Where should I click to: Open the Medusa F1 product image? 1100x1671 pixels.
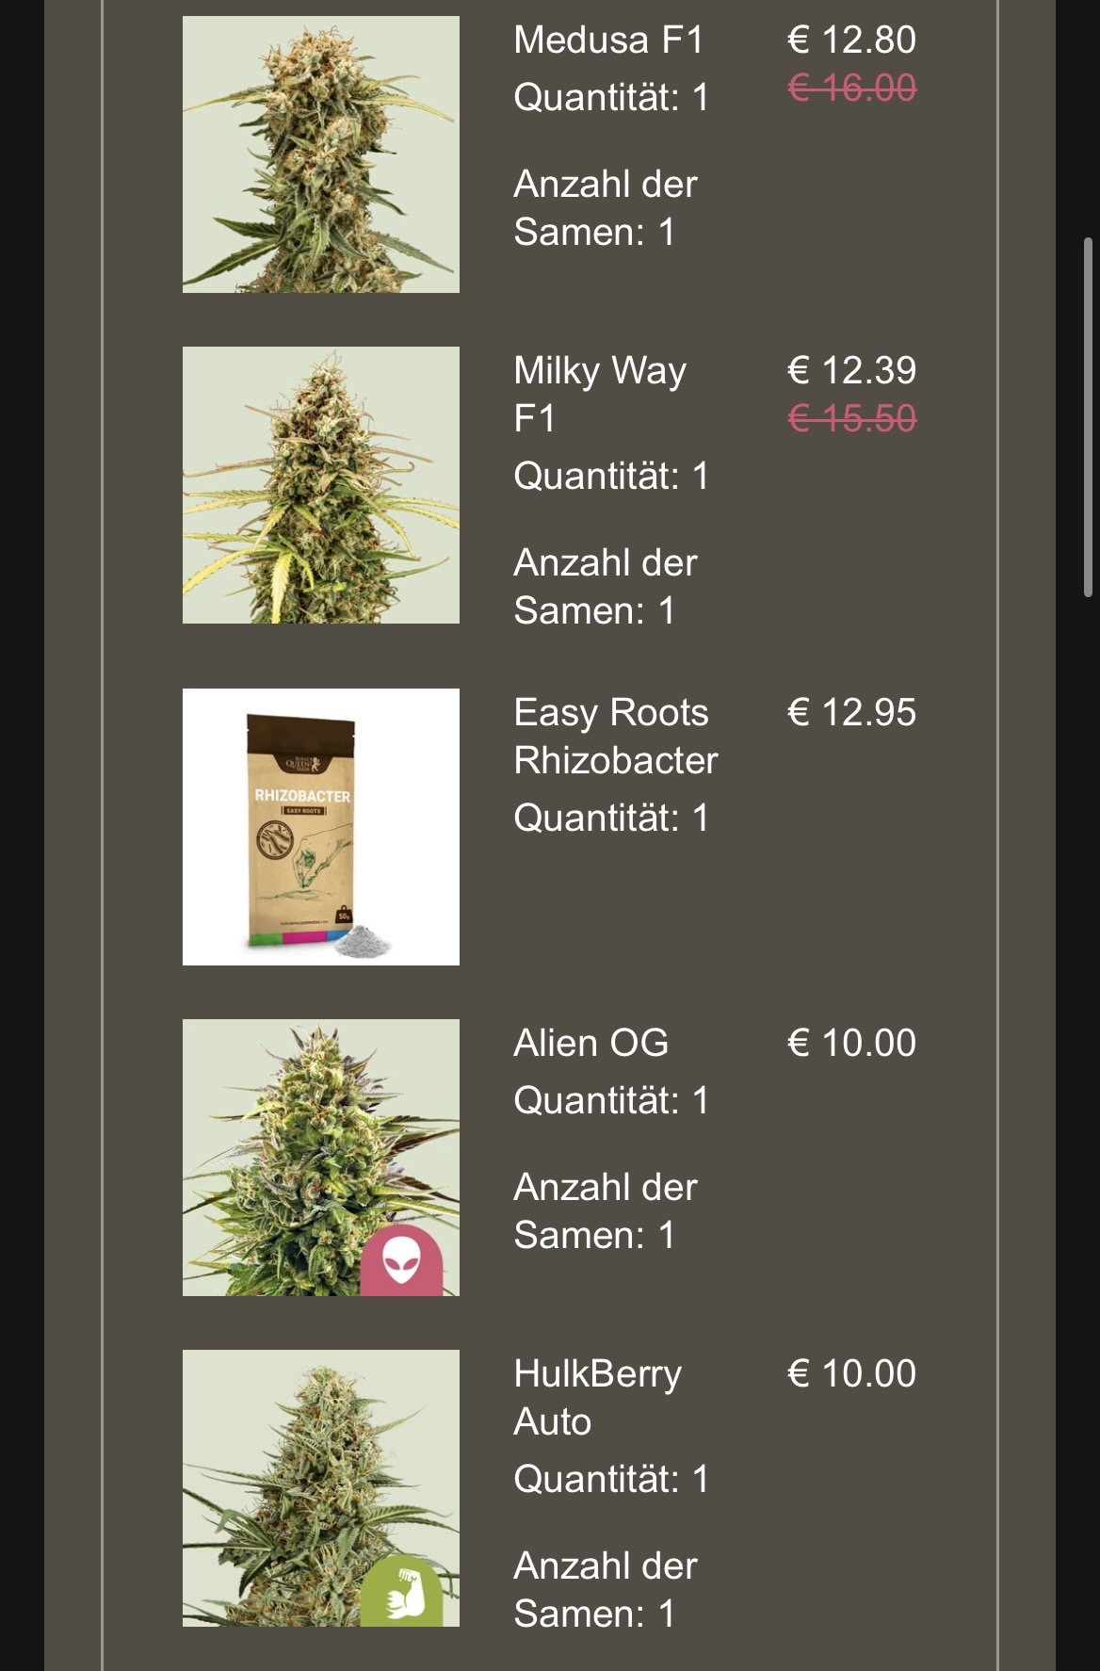coord(321,154)
